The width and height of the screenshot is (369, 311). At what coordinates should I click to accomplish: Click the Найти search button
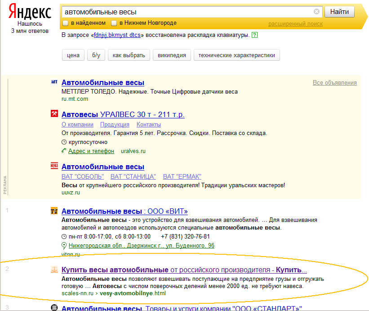click(x=339, y=12)
